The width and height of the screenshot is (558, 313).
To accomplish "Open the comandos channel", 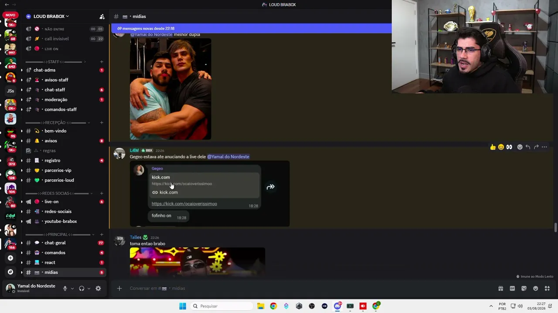I will click(63, 253).
